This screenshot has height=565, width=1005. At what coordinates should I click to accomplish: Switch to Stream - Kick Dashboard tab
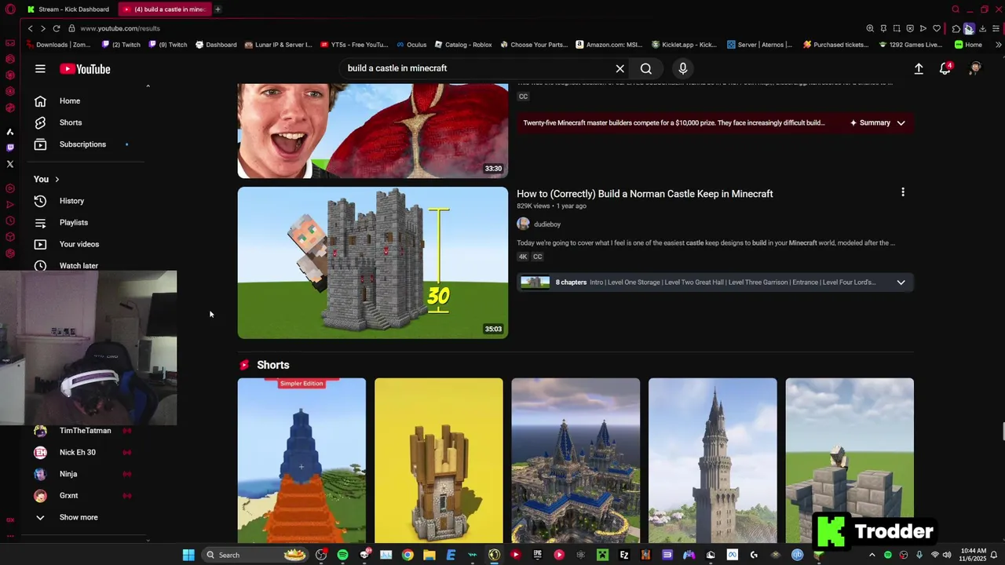(69, 9)
